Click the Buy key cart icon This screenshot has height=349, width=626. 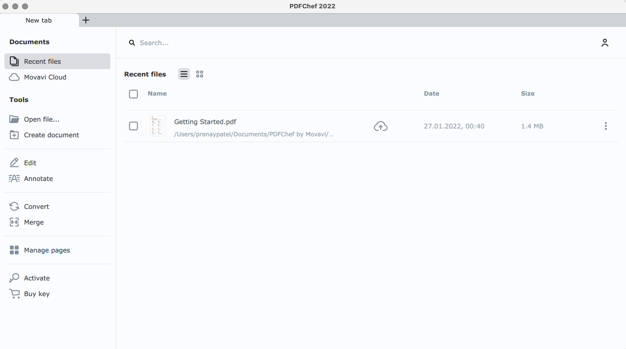(x=14, y=294)
